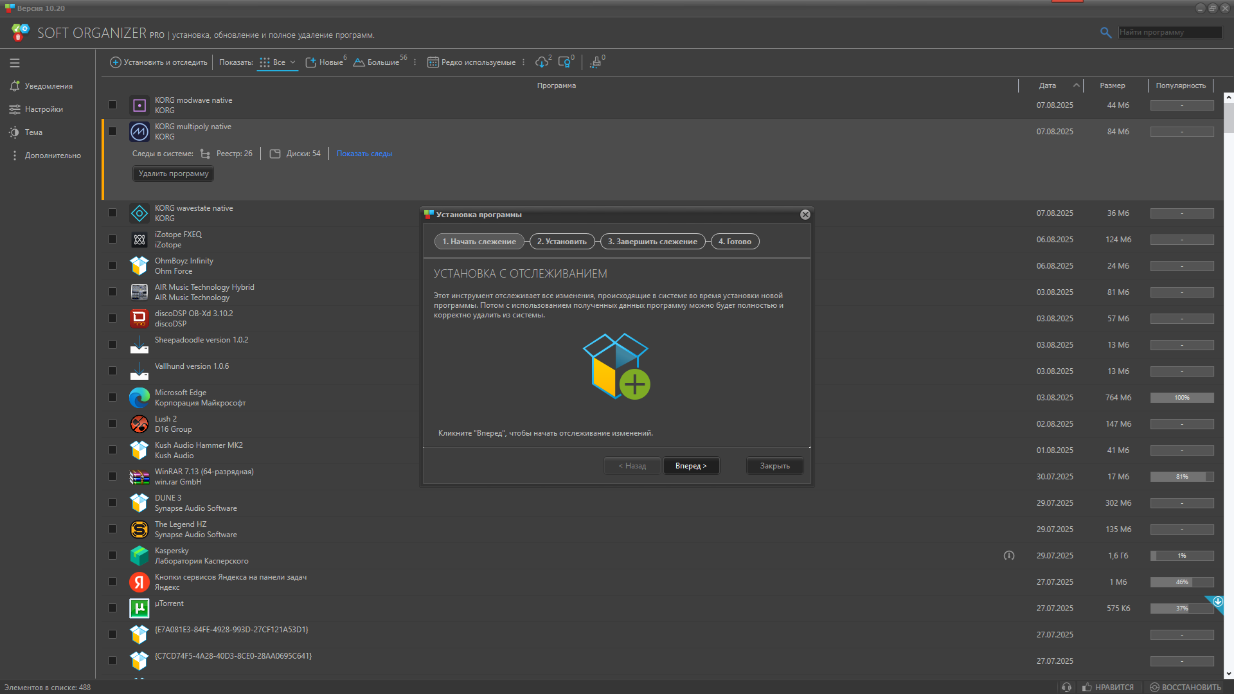Open the hamburger menu in the sidebar

pos(15,63)
